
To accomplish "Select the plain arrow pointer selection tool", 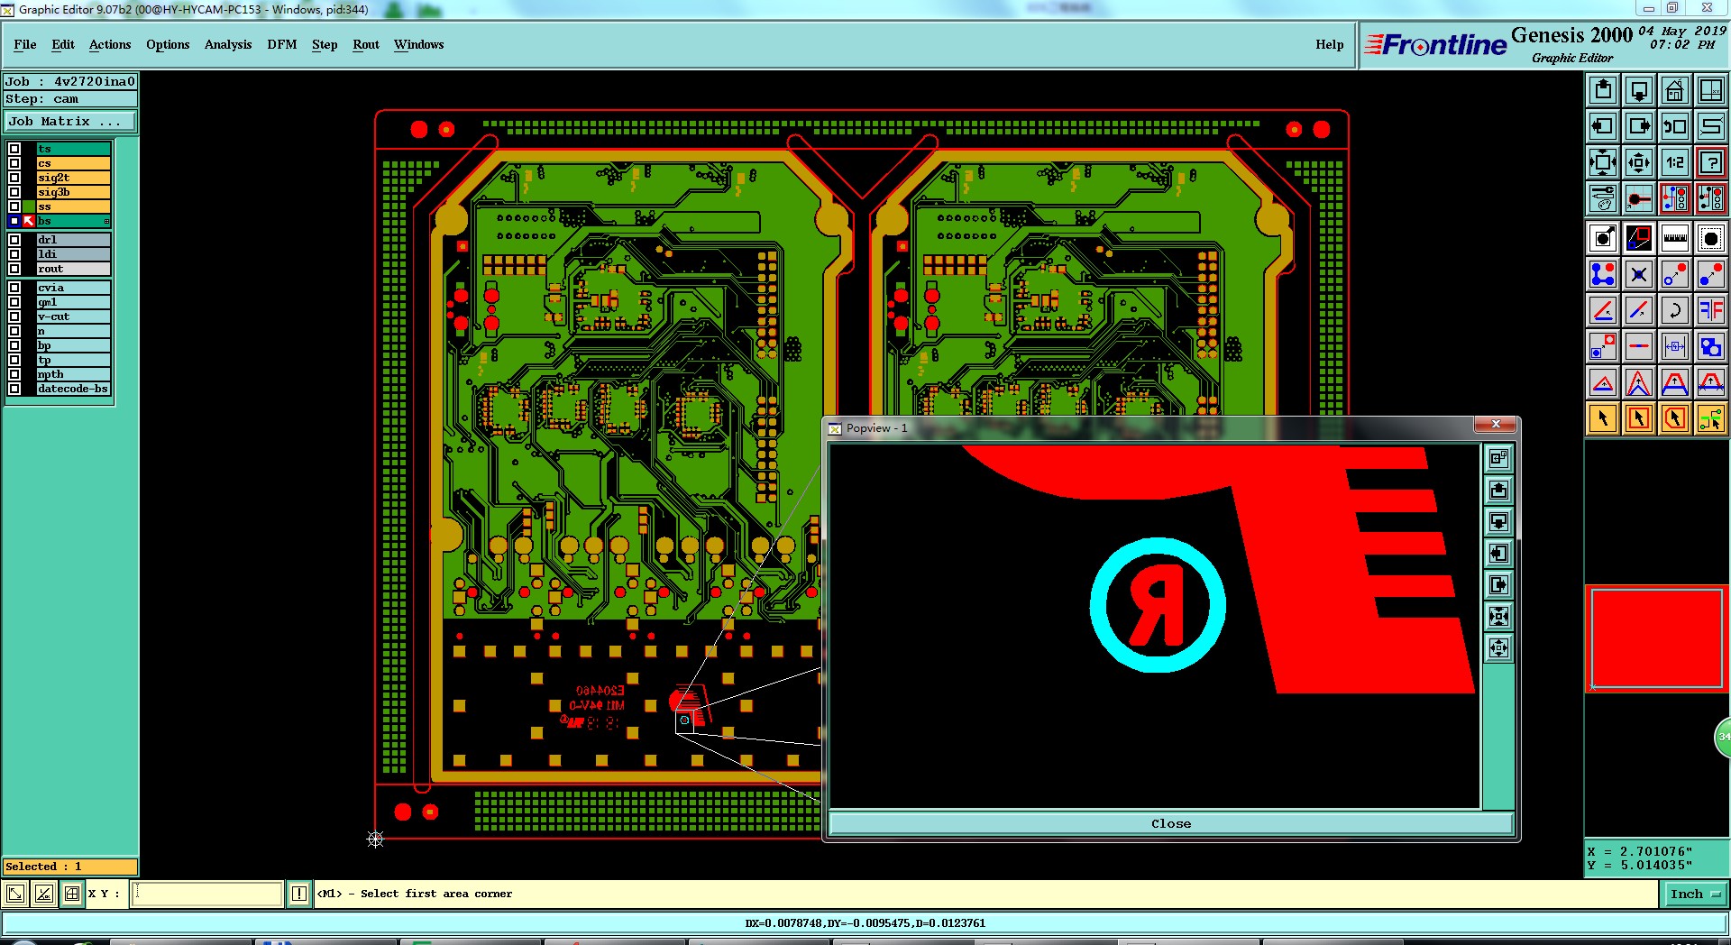I will pyautogui.click(x=1603, y=418).
